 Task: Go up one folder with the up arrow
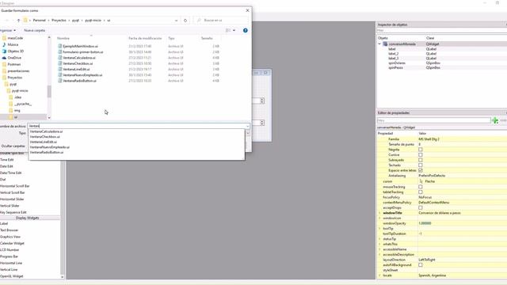18,21
